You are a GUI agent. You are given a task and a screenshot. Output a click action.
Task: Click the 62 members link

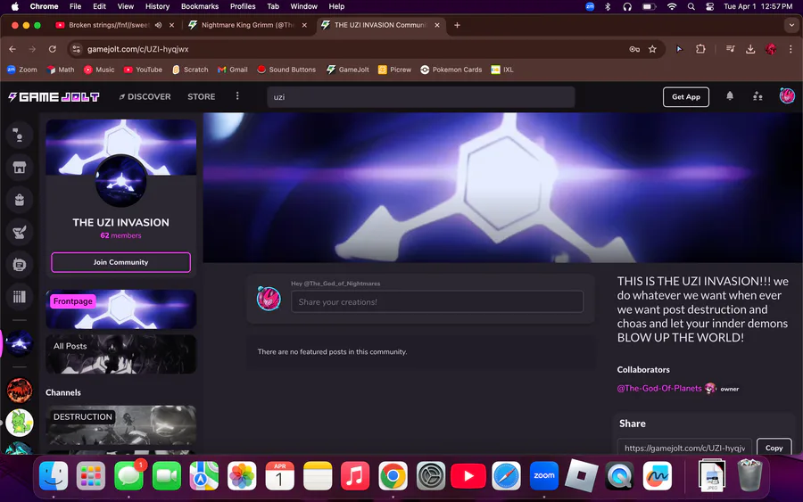(x=120, y=235)
